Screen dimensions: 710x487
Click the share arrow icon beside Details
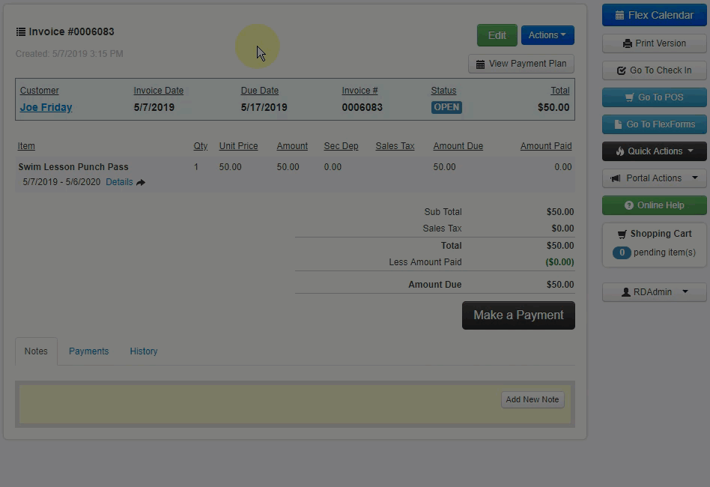[x=141, y=182]
